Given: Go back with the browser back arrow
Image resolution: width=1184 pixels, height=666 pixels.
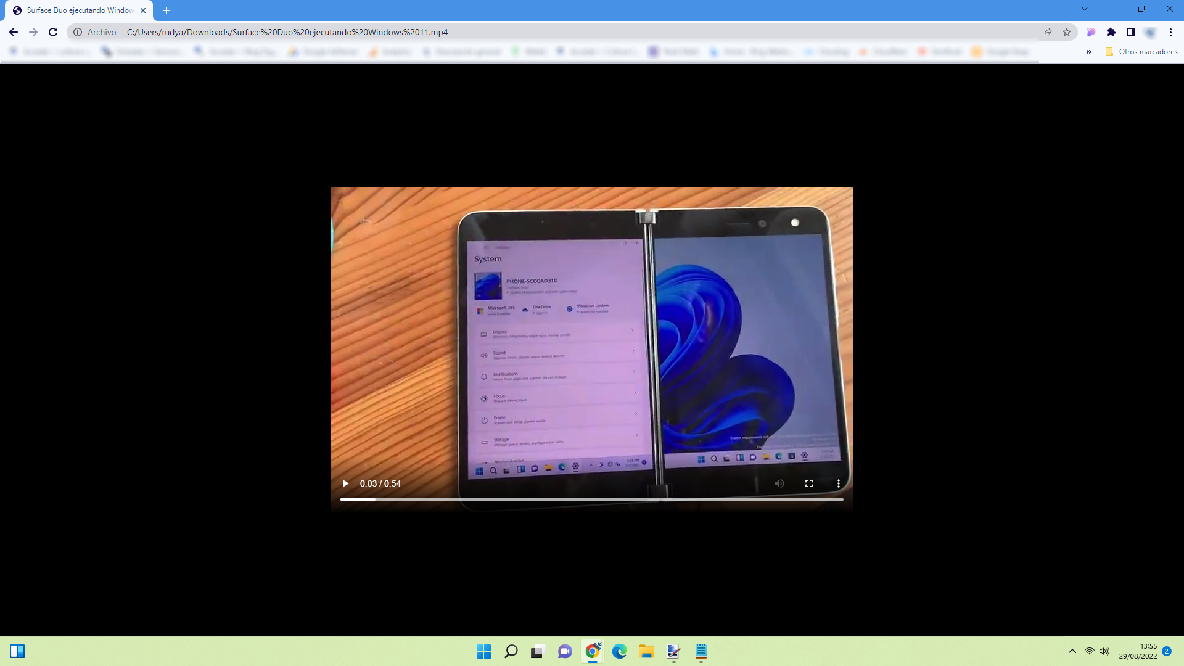Looking at the screenshot, I should tap(14, 32).
